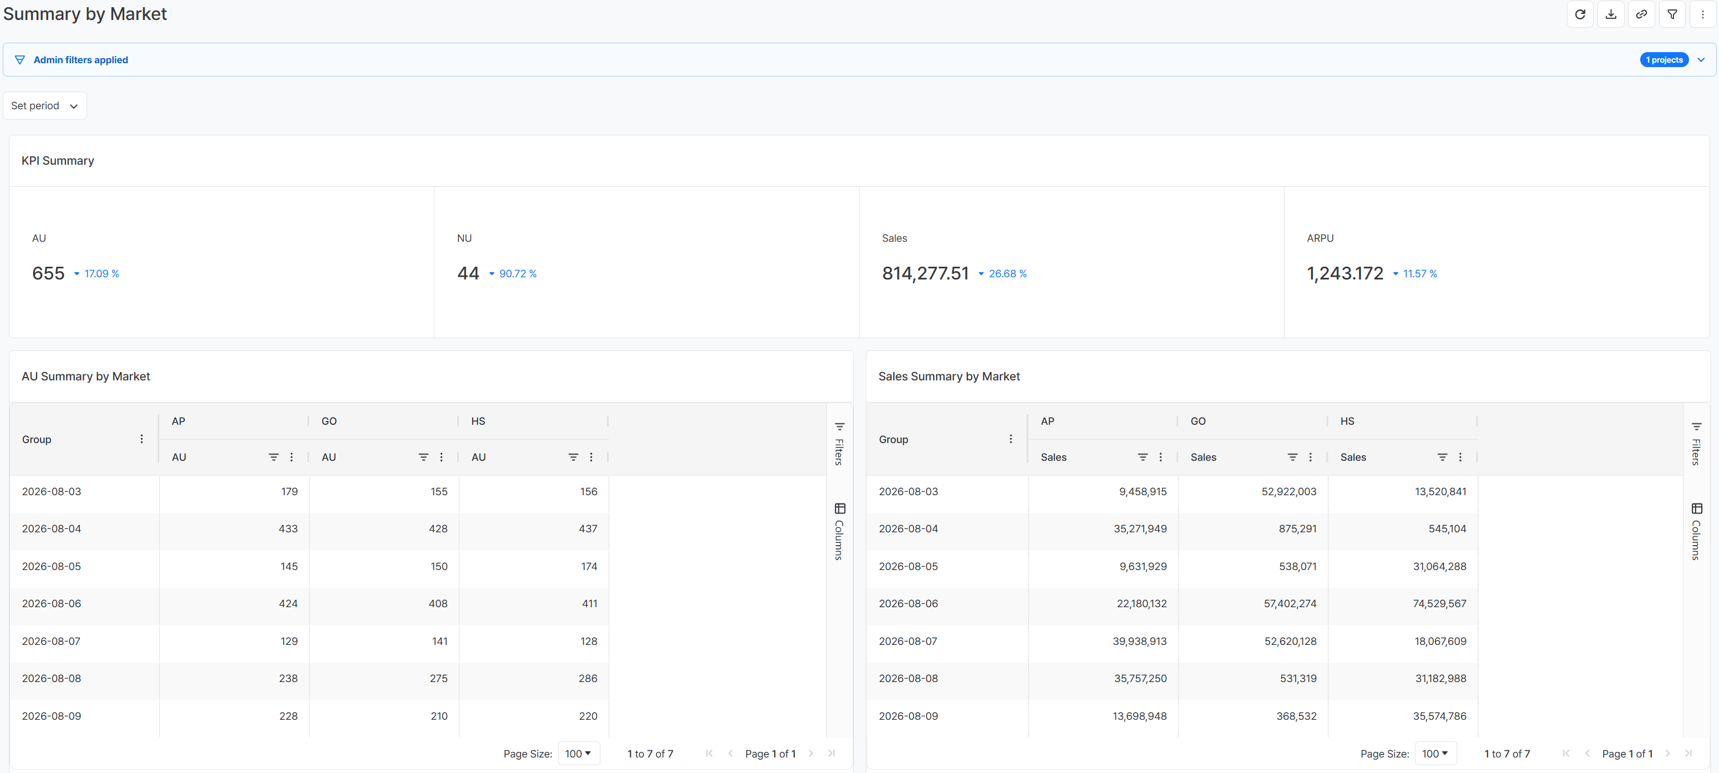
Task: Click the AP Sales column filter icon
Action: click(1142, 457)
